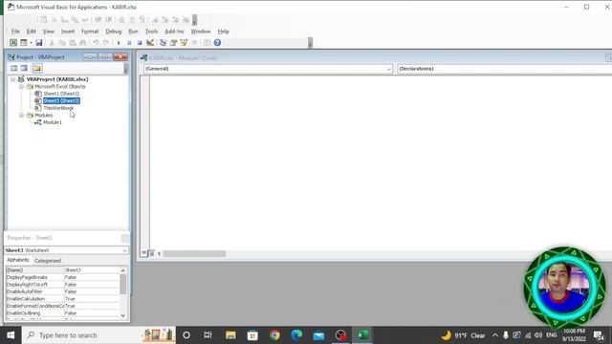The width and height of the screenshot is (612, 344).
Task: Select Sheet1 (Sheet1) in the project tree
Action: (x=61, y=94)
